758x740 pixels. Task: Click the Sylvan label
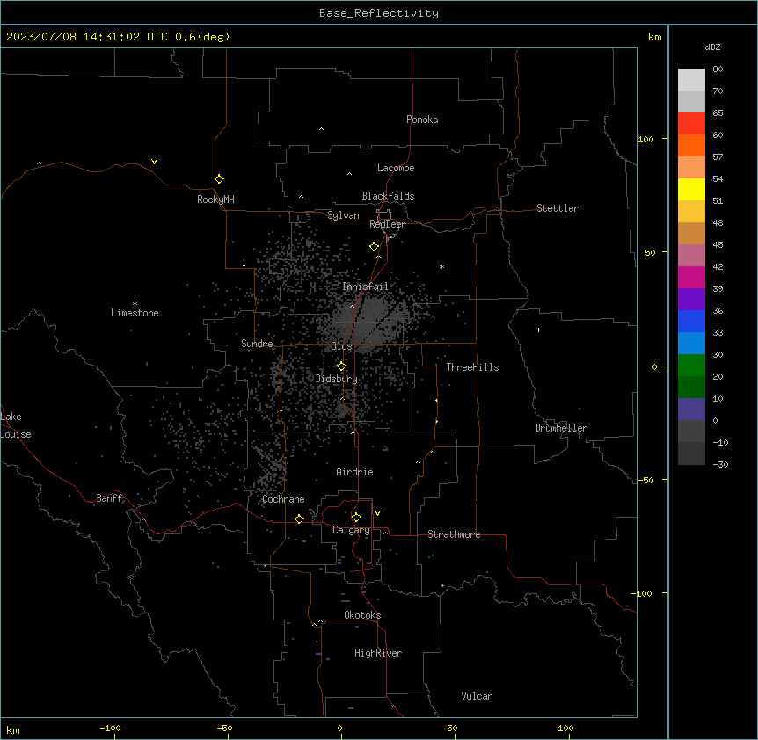tap(343, 215)
